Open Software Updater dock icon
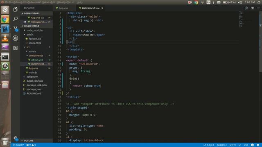This screenshot has height=147, width=262. [x=5, y=66]
